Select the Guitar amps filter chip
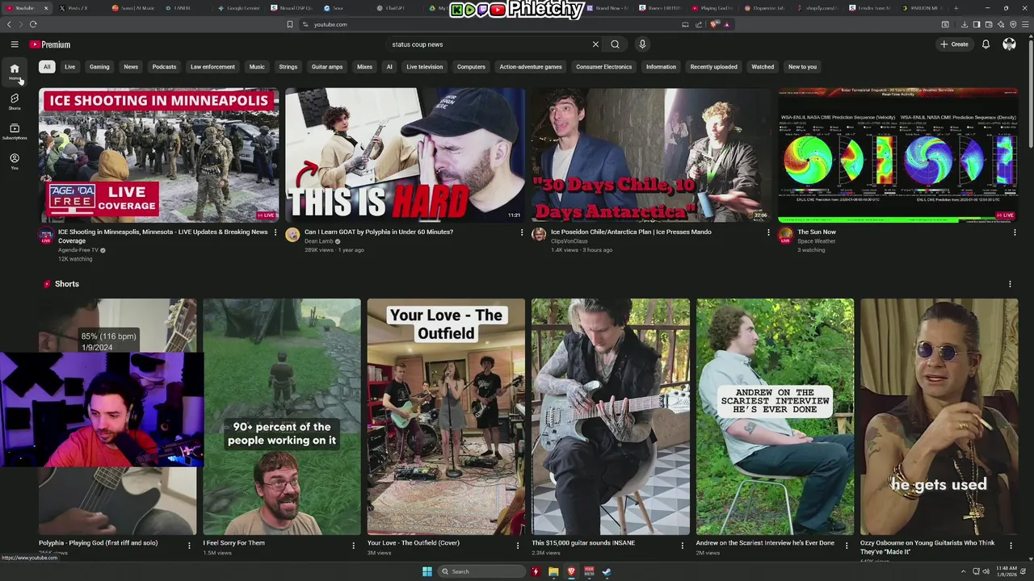This screenshot has height=581, width=1034. point(327,67)
